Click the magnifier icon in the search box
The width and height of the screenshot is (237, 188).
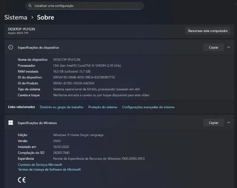click(30, 6)
